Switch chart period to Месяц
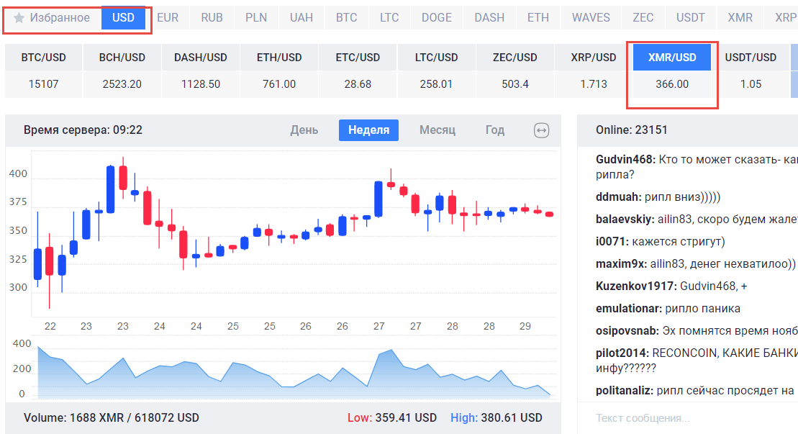 (x=437, y=130)
